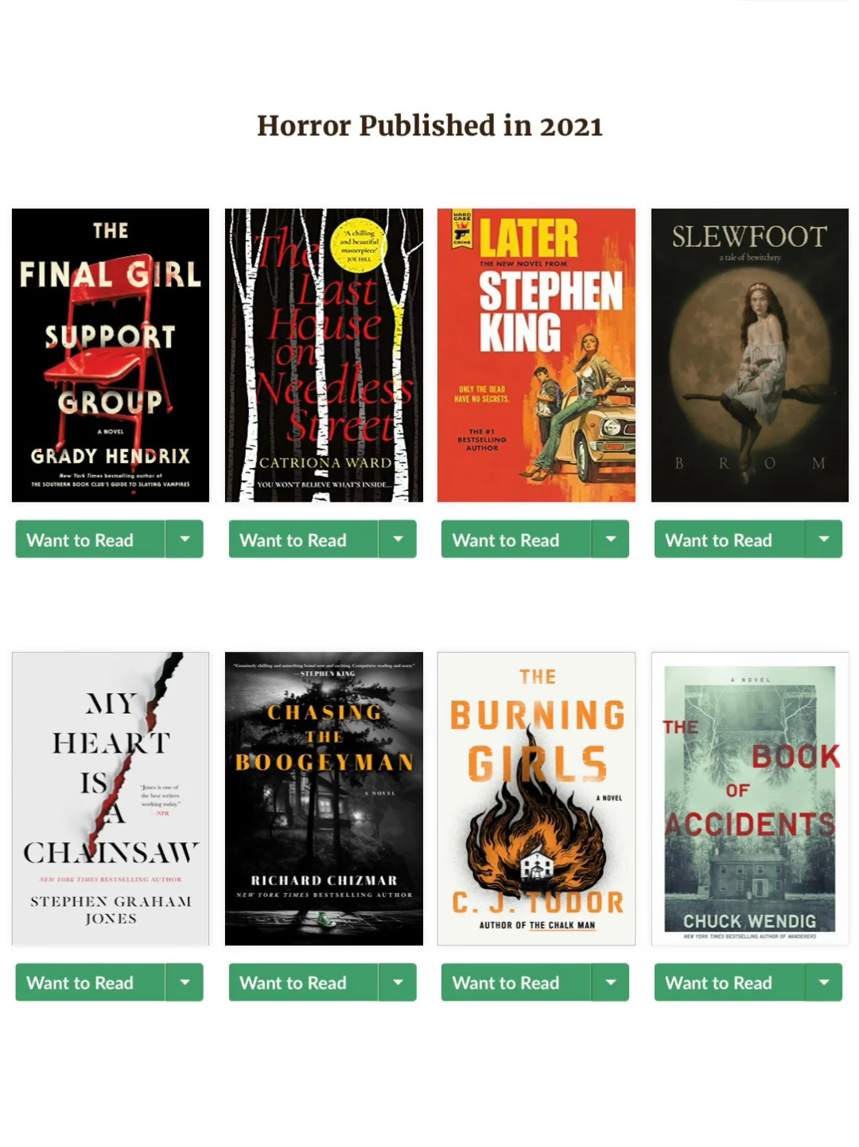Open the Slewfoot book cover

[x=749, y=355]
